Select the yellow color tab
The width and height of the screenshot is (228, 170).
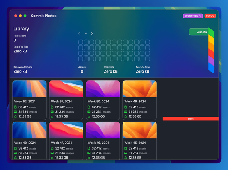tap(211, 39)
